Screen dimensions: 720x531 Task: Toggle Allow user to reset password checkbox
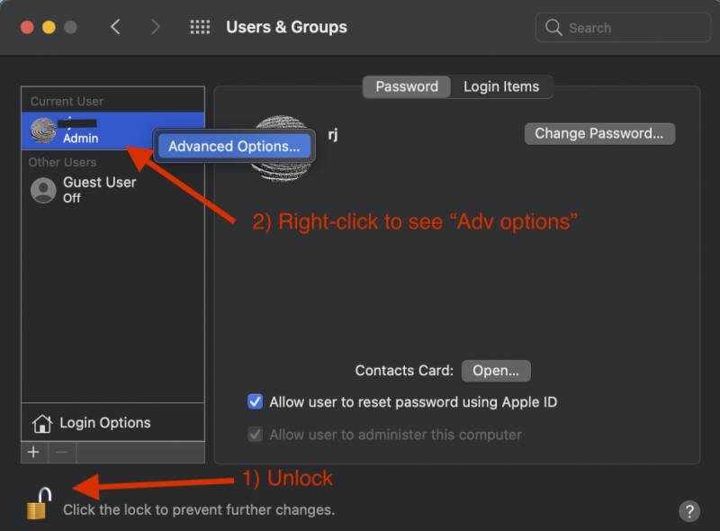click(256, 402)
